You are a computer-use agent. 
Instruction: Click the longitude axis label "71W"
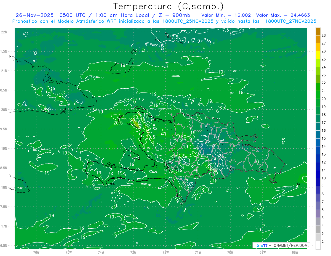(x=198, y=252)
